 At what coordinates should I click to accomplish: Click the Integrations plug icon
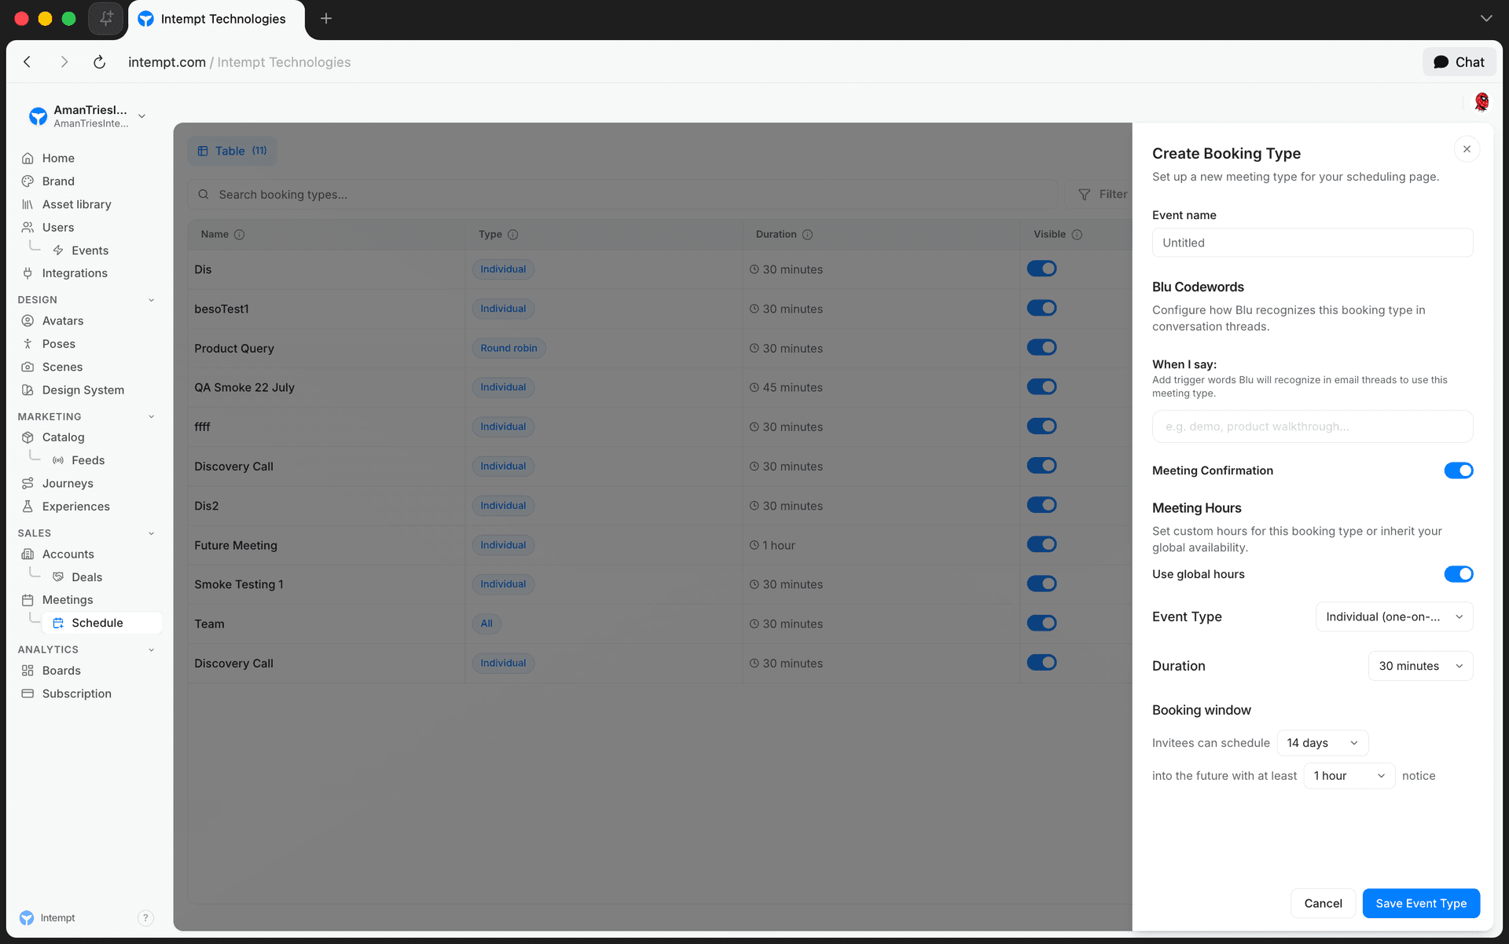[x=28, y=273]
